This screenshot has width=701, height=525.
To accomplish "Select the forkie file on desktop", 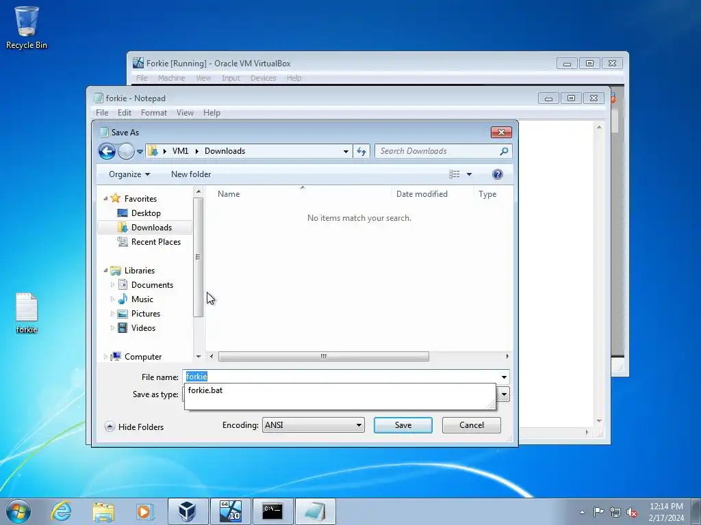I will pyautogui.click(x=27, y=313).
